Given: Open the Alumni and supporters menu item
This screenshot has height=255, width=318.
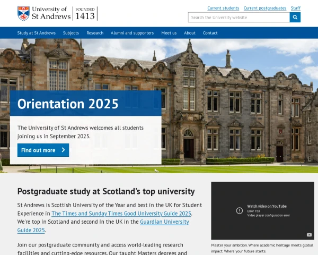Looking at the screenshot, I should pos(132,33).
